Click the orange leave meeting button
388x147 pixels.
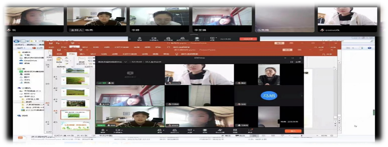tap(293, 131)
